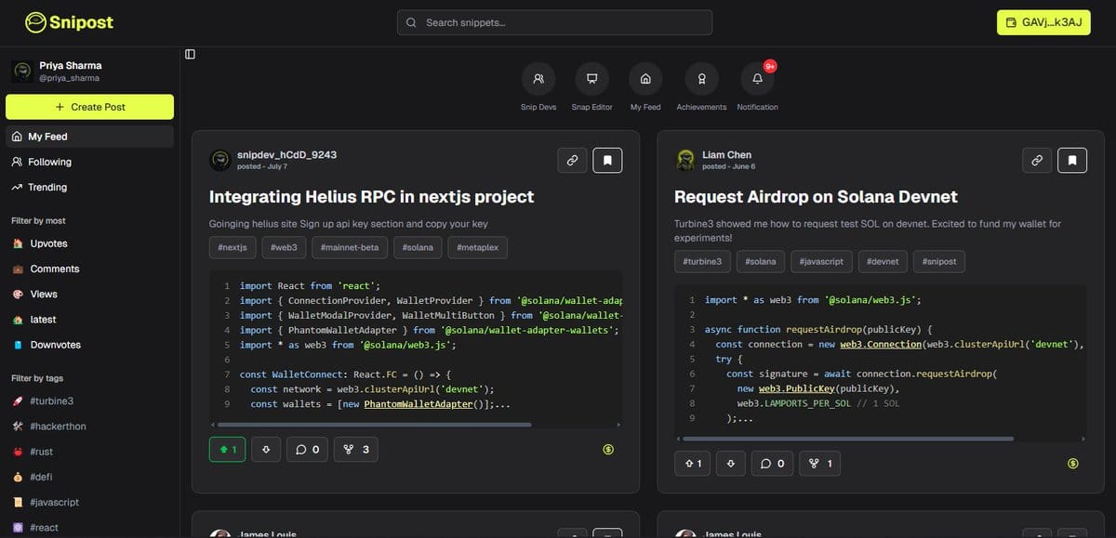
Task: Collapse the left sidebar panel
Action: [x=191, y=54]
